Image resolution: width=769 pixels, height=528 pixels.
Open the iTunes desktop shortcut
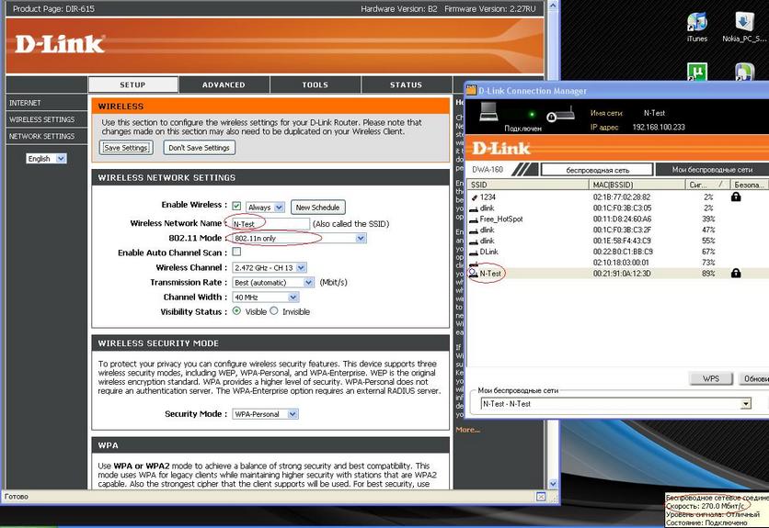click(696, 22)
